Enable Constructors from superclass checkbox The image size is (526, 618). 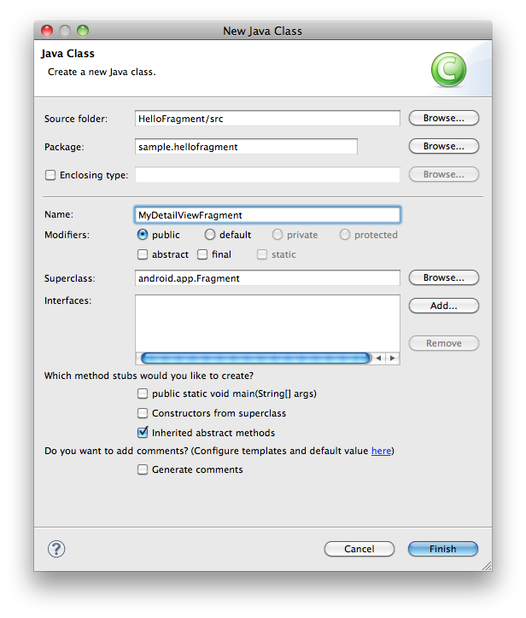(x=143, y=413)
